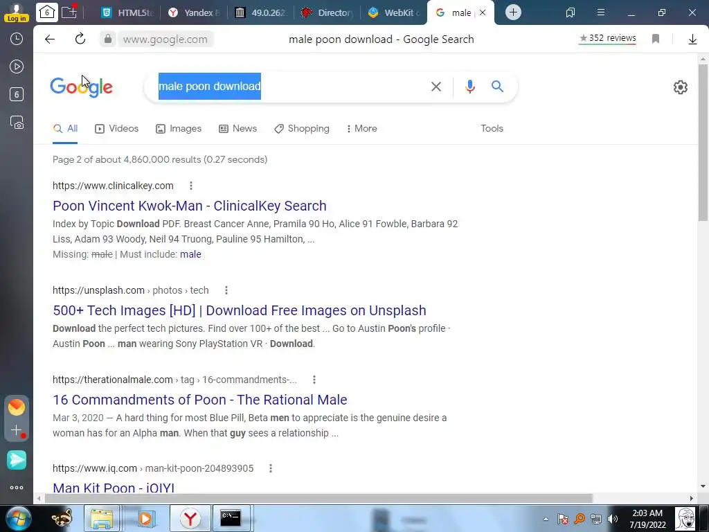Start voice search with microphone icon

pos(470,87)
